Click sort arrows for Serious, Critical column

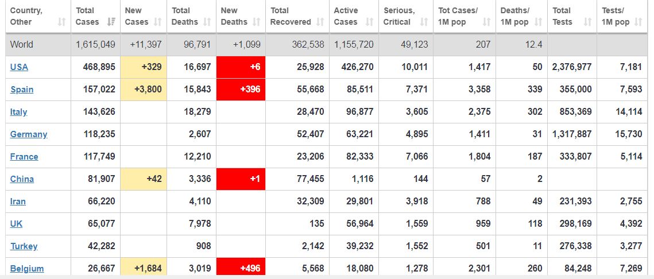pos(424,22)
